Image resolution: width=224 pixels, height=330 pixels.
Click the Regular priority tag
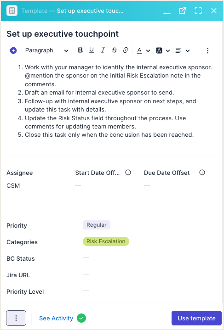coord(97,225)
